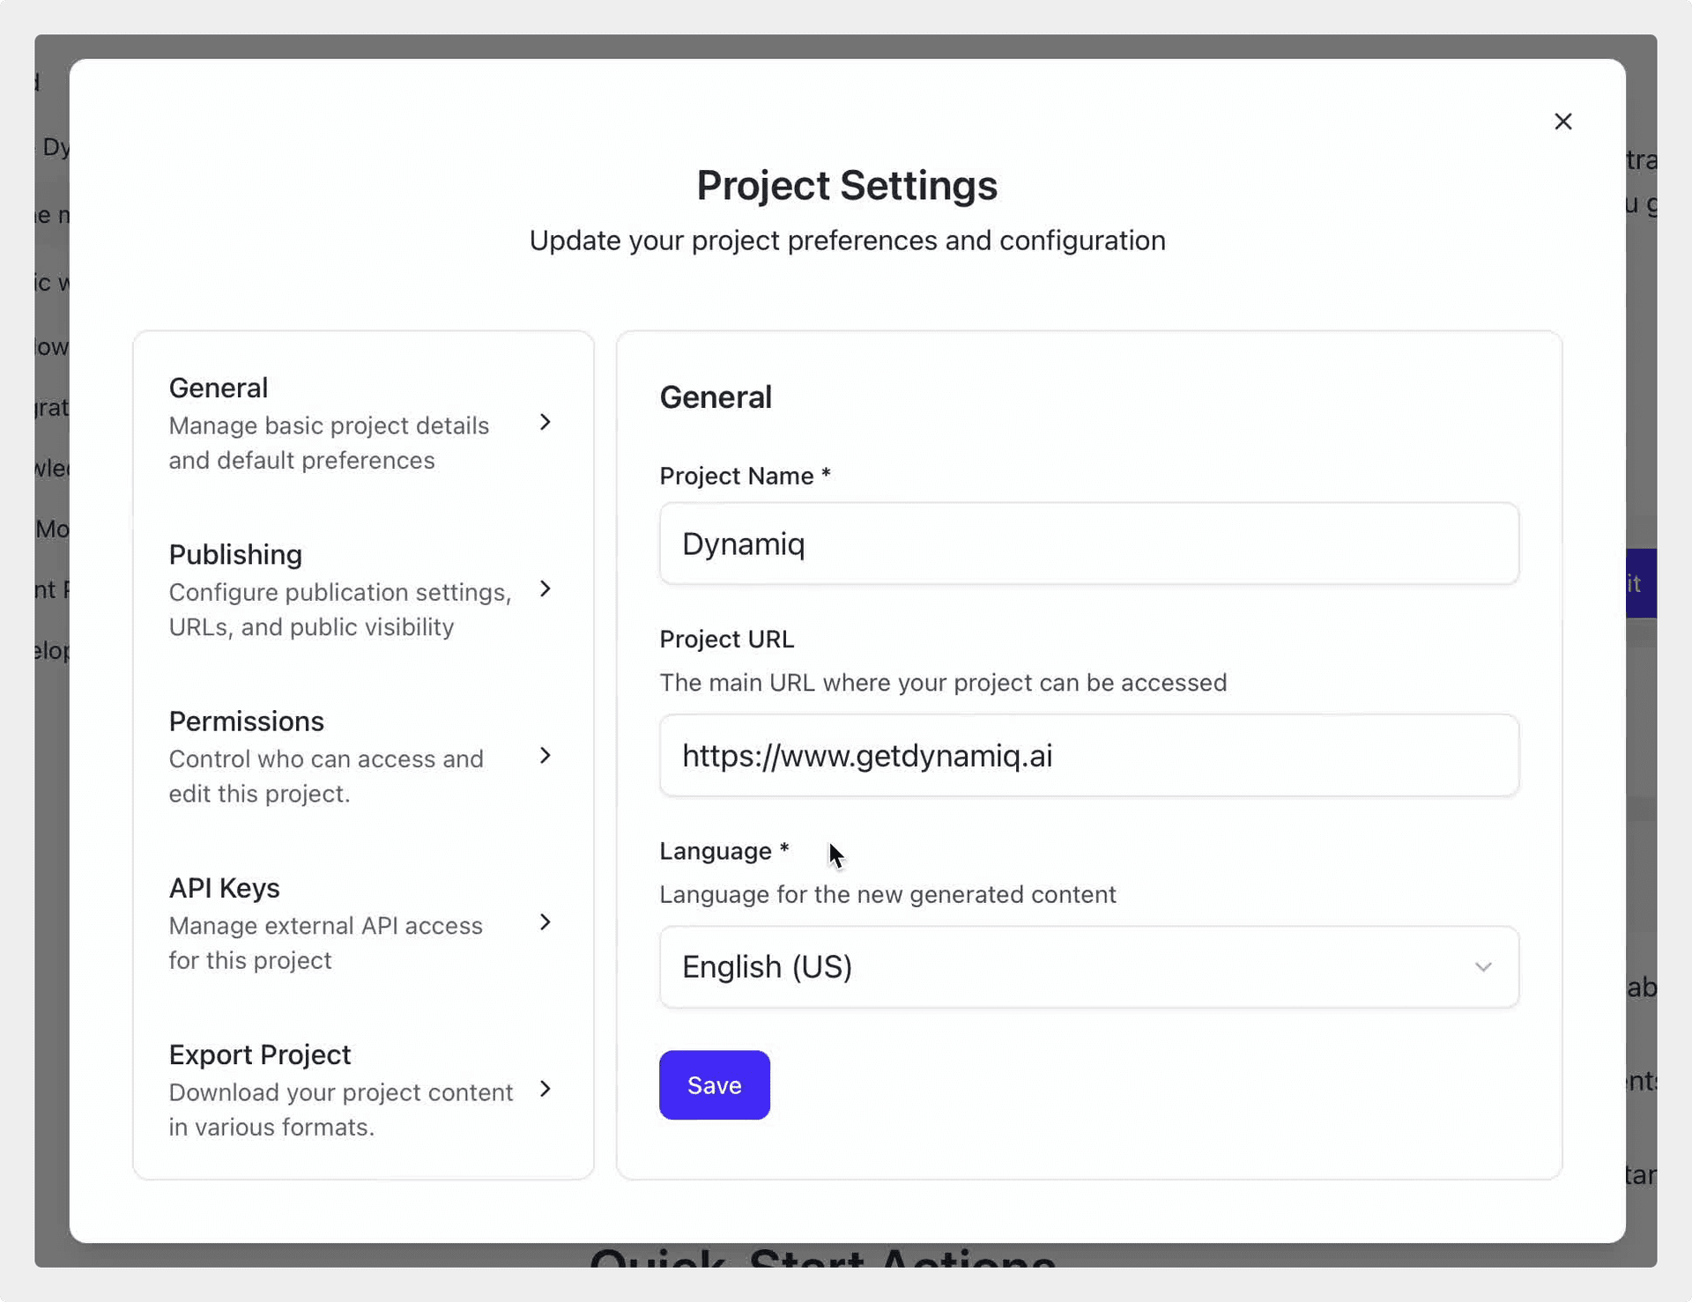Image resolution: width=1692 pixels, height=1302 pixels.
Task: Open the Export Project section
Action: click(x=259, y=1054)
